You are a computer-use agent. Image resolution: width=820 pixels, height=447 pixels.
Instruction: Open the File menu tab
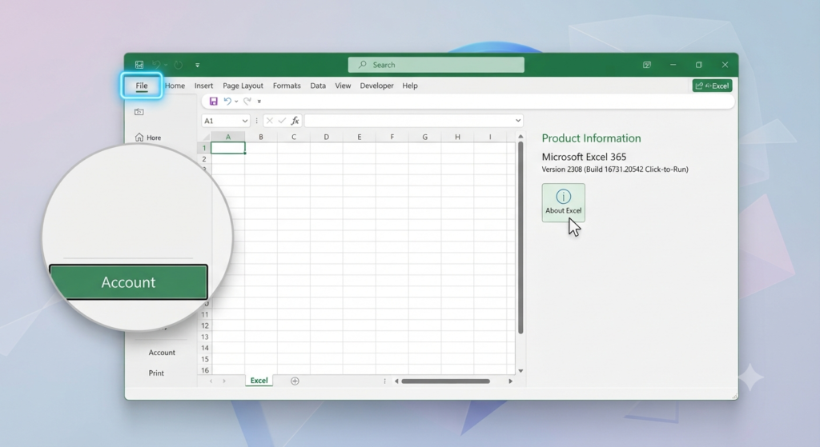[x=142, y=86]
